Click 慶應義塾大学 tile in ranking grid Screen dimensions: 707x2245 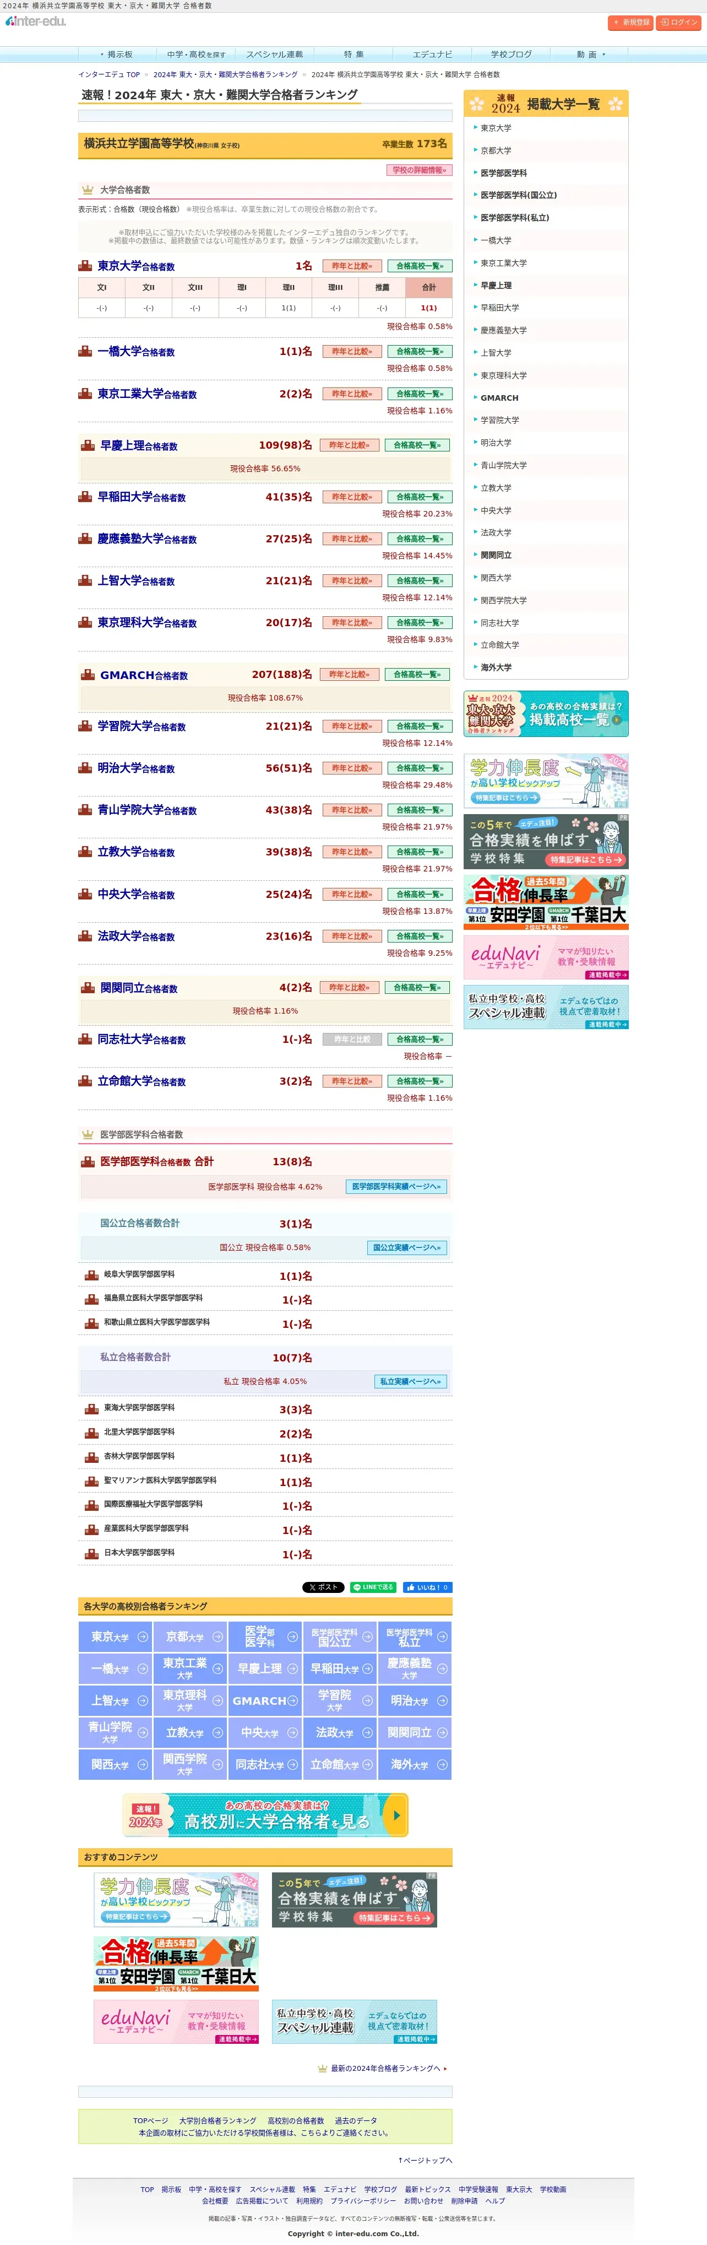click(x=415, y=1669)
